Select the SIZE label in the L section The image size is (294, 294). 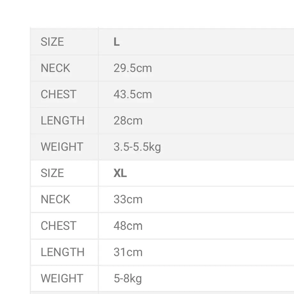[x=52, y=42]
